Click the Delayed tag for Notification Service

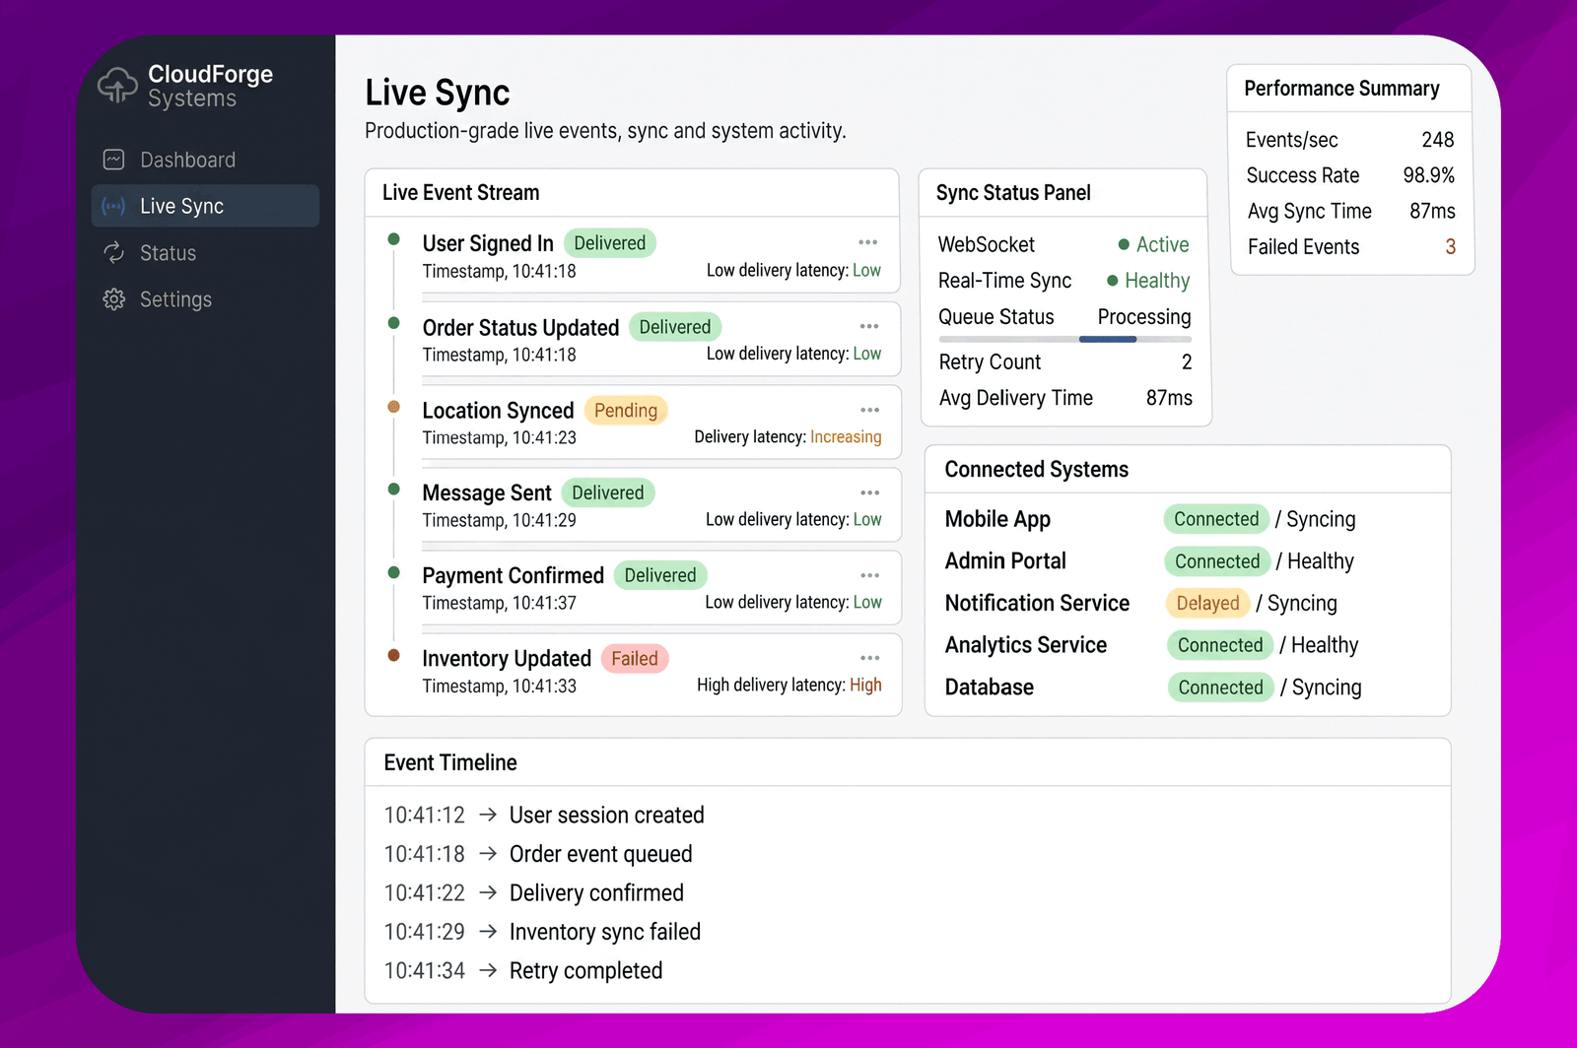click(1207, 603)
